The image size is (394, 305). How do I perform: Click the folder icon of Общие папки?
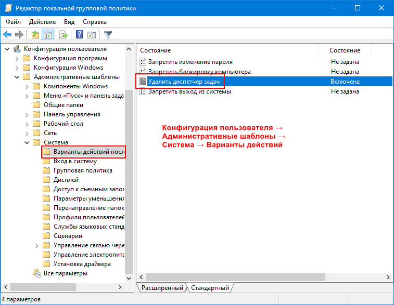[x=36, y=105]
